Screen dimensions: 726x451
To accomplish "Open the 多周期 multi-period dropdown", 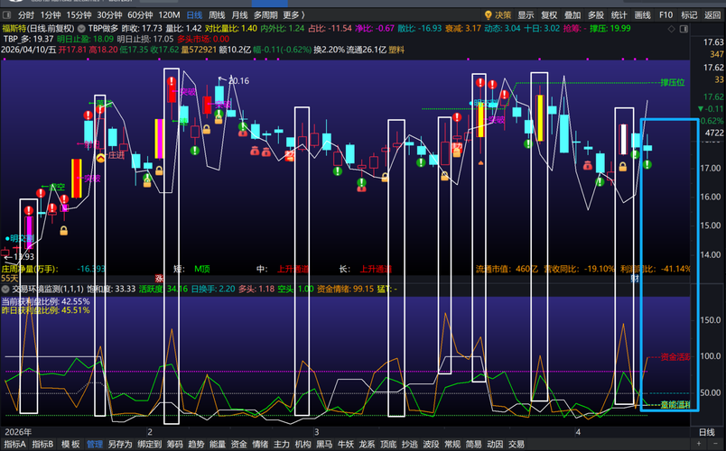I will [x=265, y=15].
